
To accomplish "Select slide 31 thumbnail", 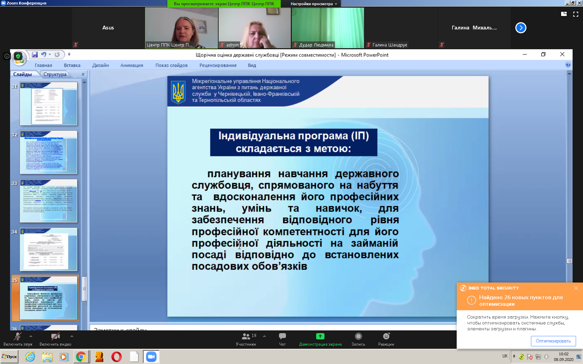I will (49, 104).
